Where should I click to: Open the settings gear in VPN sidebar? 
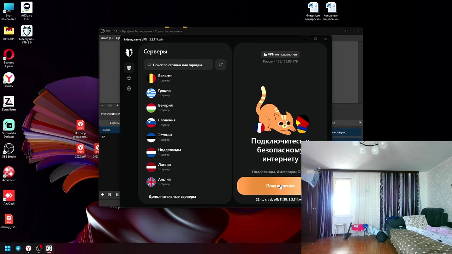[129, 89]
